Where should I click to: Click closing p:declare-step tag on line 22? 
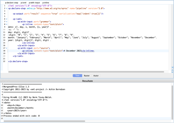[18, 61]
